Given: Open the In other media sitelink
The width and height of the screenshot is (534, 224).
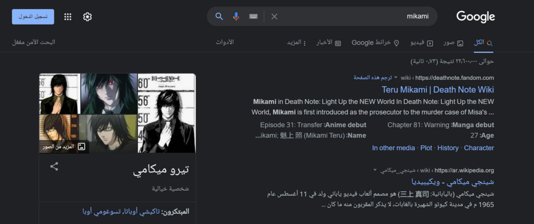Looking at the screenshot, I should pyautogui.click(x=394, y=147).
